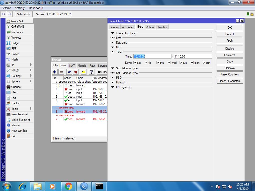The width and height of the screenshot is (255, 191).
Task: Expand the Dst. Address Type section
Action: coord(112,73)
